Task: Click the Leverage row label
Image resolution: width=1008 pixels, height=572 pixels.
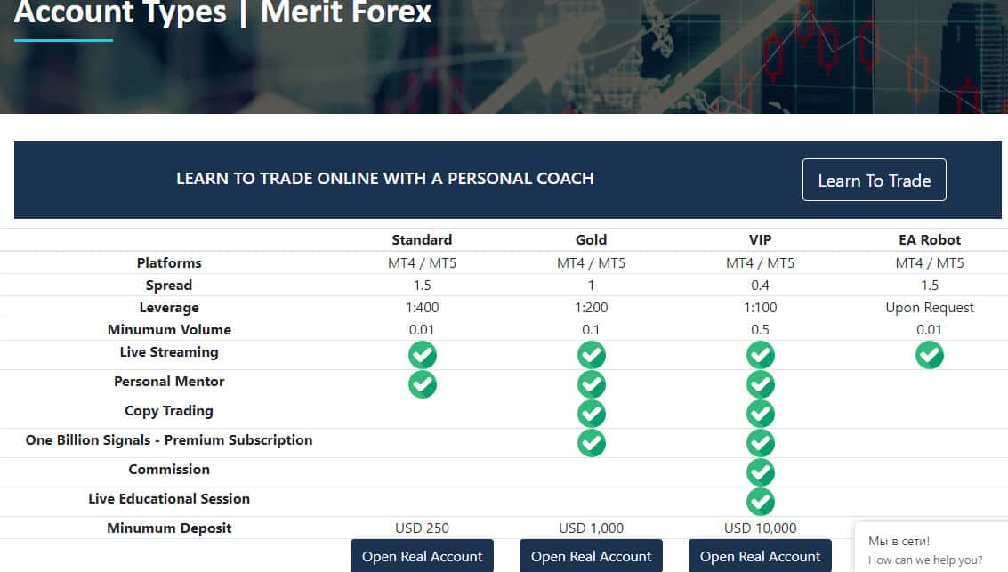Action: (169, 308)
